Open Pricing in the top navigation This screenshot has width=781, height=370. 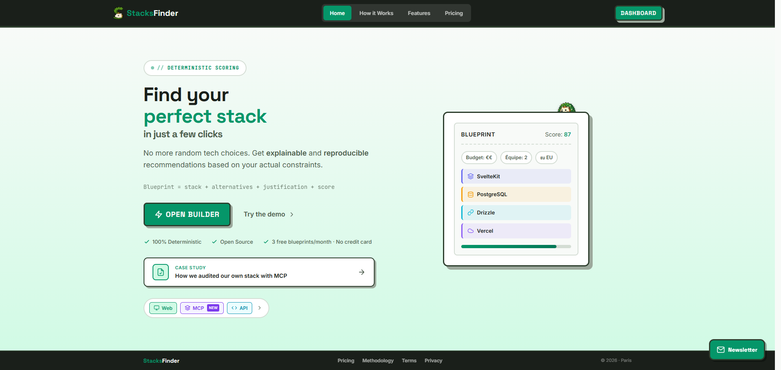click(x=454, y=13)
